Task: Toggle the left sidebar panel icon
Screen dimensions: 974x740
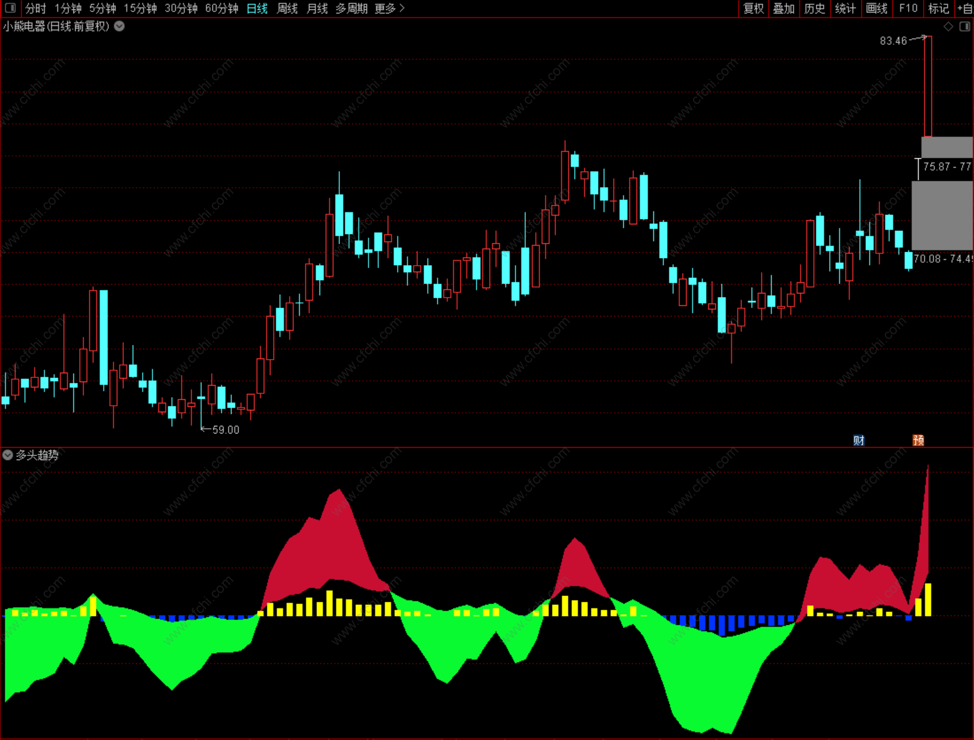Action: click(11, 8)
